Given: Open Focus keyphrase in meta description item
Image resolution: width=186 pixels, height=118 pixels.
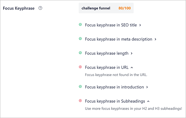Looking at the screenshot, I should [118, 39].
